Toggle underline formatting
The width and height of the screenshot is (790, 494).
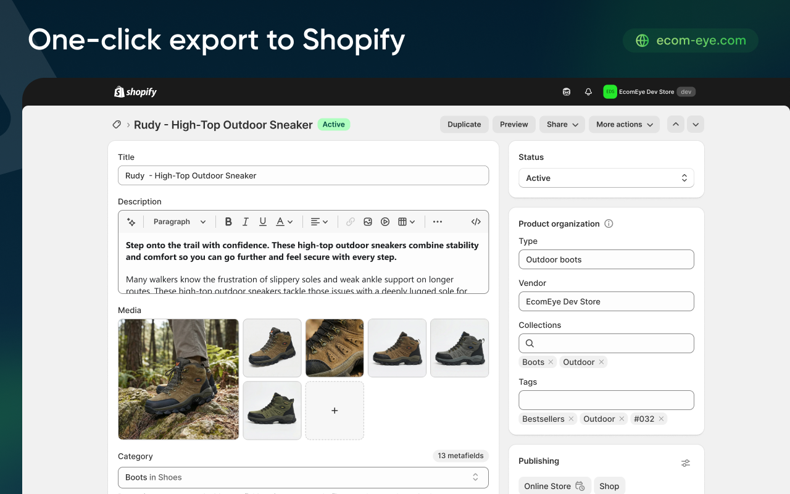[x=263, y=222]
